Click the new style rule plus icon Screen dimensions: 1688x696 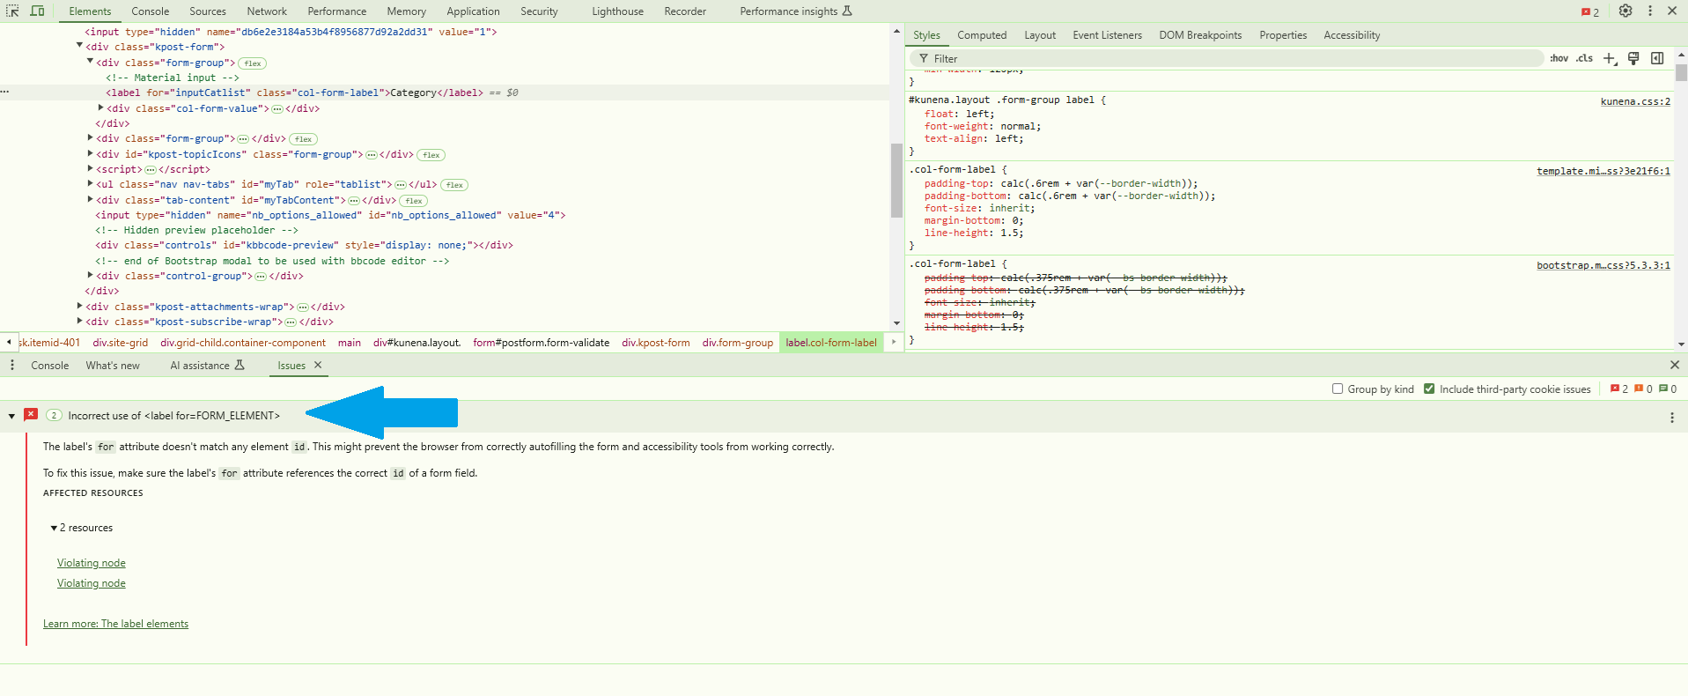(x=1609, y=59)
